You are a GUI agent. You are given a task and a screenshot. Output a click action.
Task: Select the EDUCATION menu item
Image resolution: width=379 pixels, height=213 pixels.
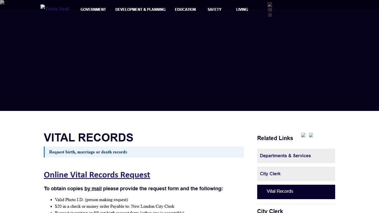click(x=185, y=9)
